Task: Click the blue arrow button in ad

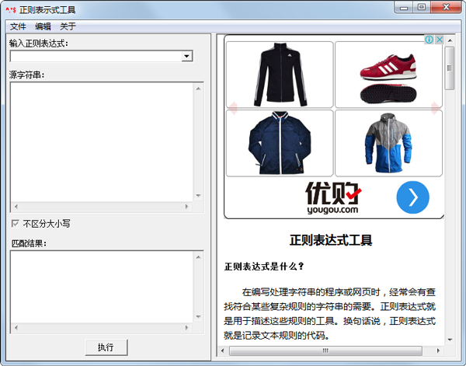Action: coord(413,197)
